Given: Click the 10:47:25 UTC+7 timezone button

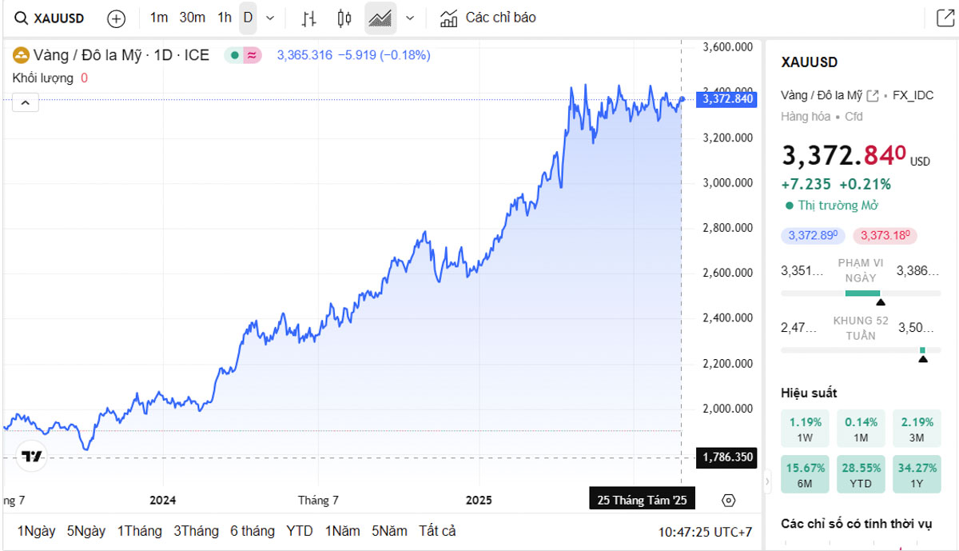Looking at the screenshot, I should (705, 532).
